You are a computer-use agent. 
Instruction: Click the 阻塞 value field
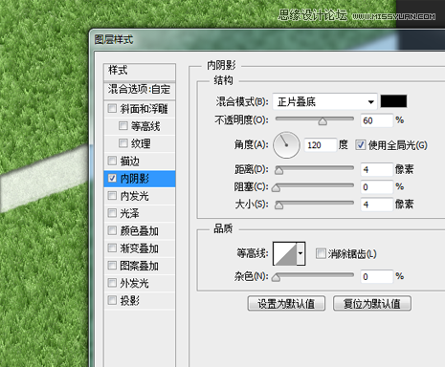coord(376,187)
